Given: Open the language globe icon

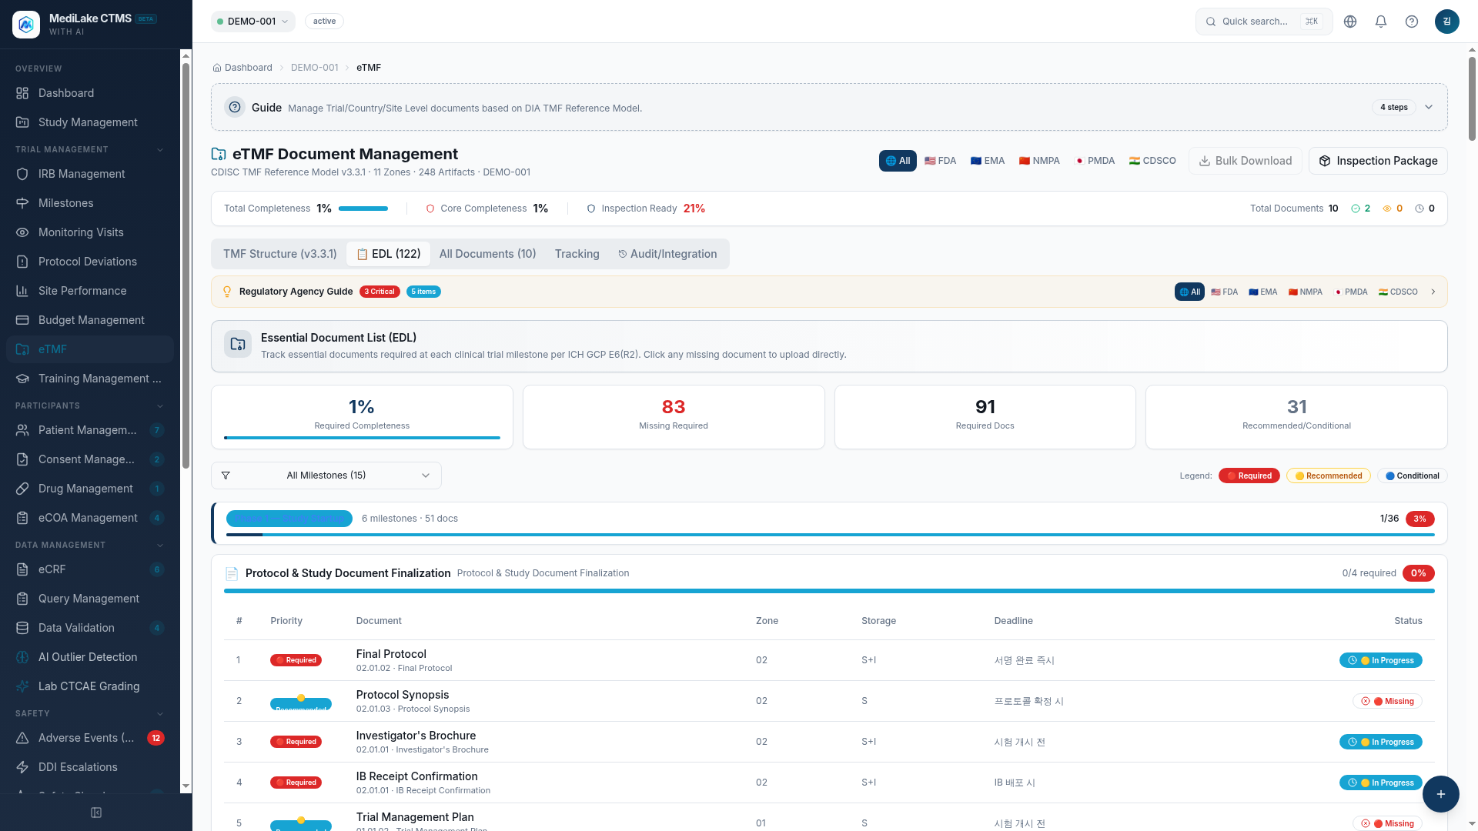Looking at the screenshot, I should (x=1350, y=22).
